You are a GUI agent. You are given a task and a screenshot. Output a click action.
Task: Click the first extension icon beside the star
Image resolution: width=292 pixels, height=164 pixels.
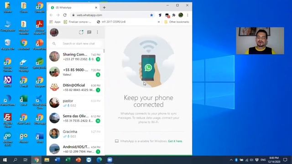(x=160, y=15)
